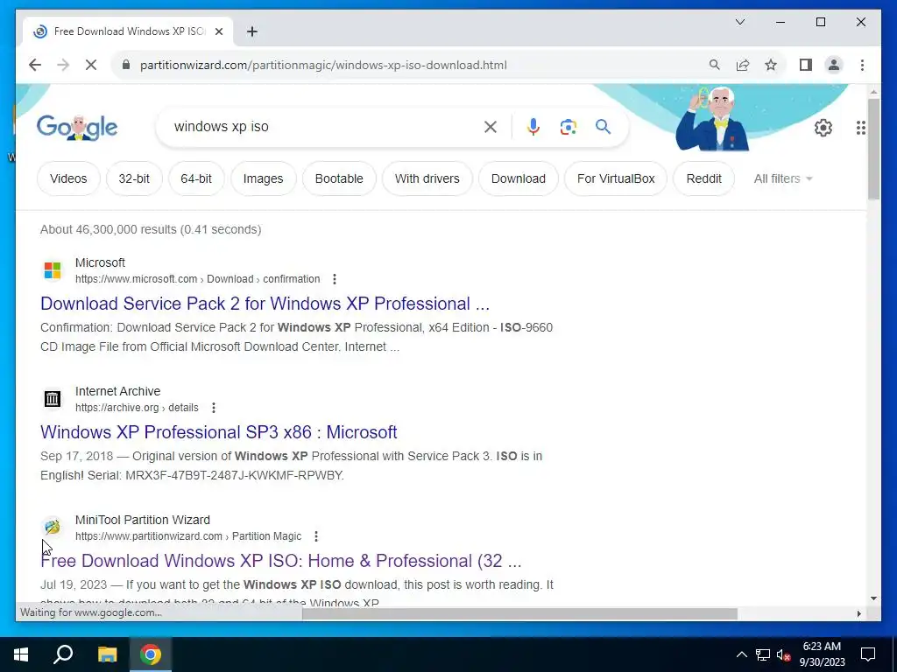Select the 32-bit filter chip
Image resolution: width=897 pixels, height=672 pixels.
(134, 178)
